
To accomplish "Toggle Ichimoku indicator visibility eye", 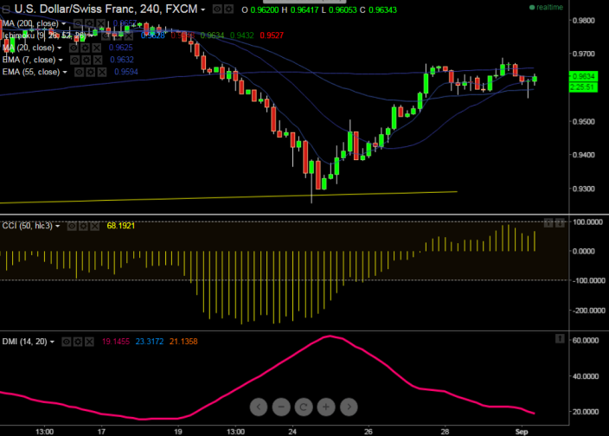I will [106, 35].
